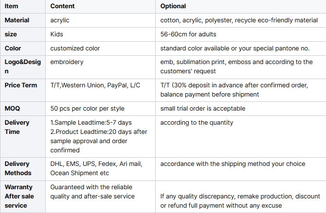
Task: Select the 'Material' row label
Action: click(17, 20)
